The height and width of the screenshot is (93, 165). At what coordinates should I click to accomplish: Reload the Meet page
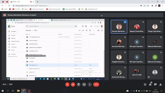pyautogui.click(x=9, y=6)
